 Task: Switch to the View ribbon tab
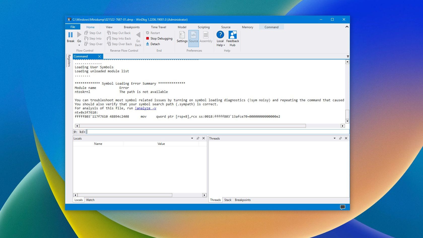[109, 27]
